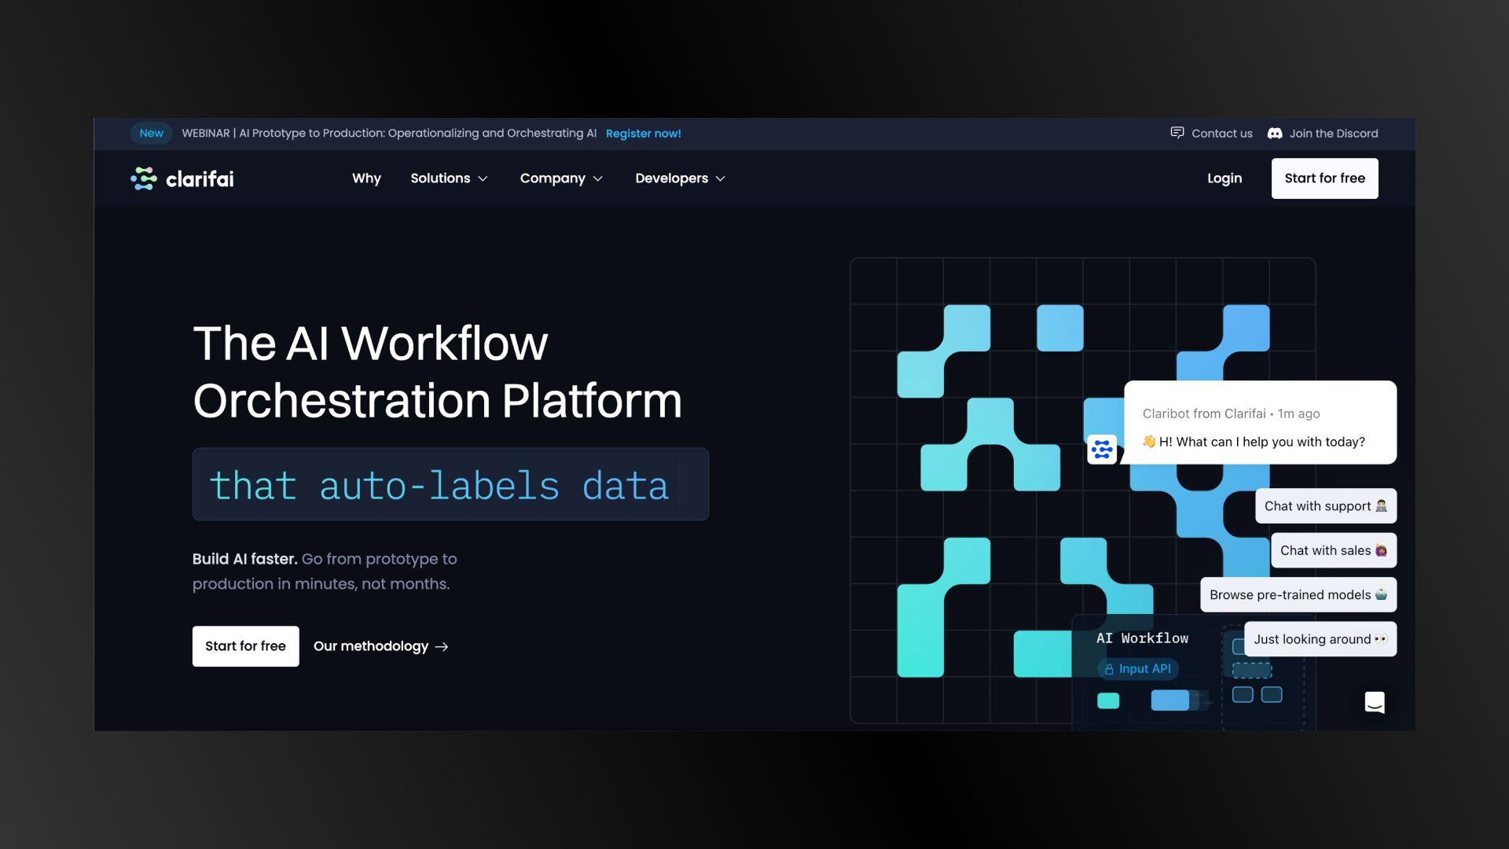Pick the Just looking around reply

[x=1320, y=640]
